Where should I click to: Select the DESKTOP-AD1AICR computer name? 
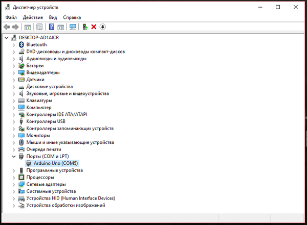[39, 38]
